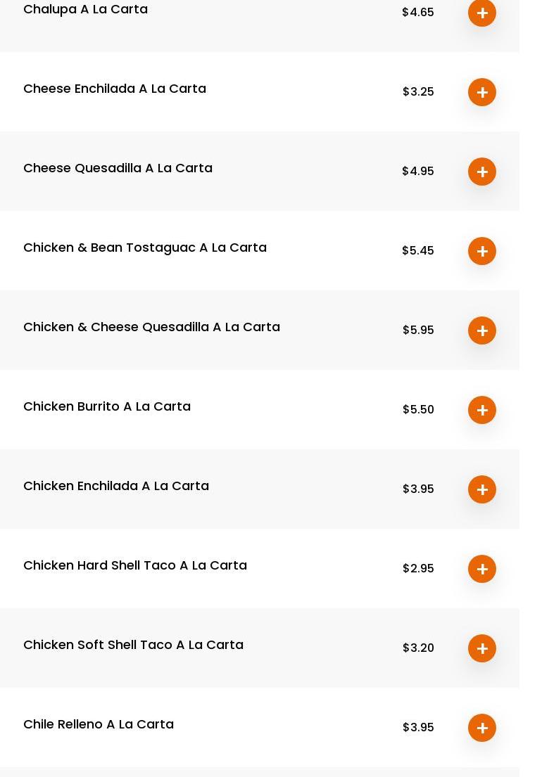Select Chicken Soft Shell Taco item name
Screen dimensions: 542x777
pyautogui.click(x=133, y=645)
